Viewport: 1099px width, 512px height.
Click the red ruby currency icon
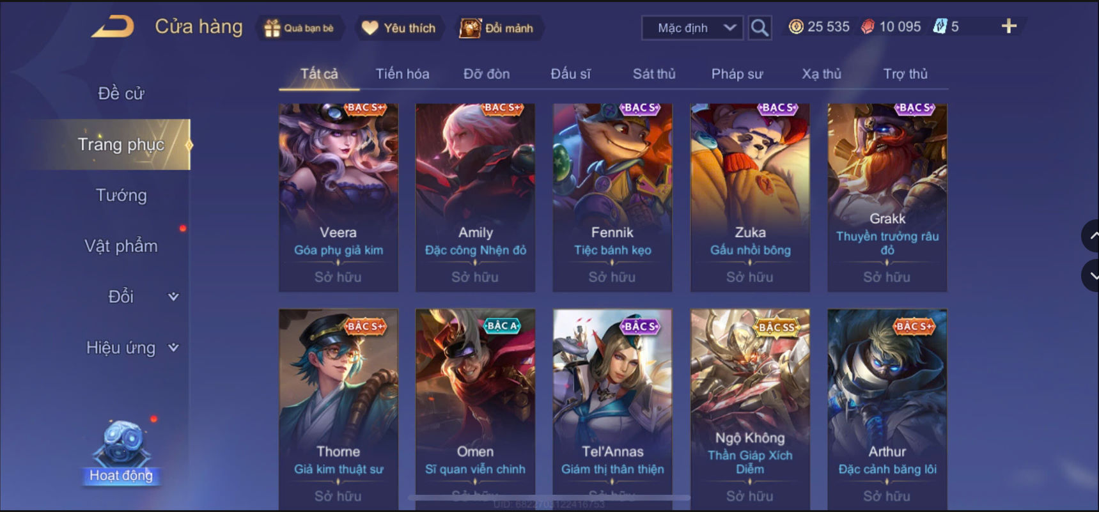(868, 27)
